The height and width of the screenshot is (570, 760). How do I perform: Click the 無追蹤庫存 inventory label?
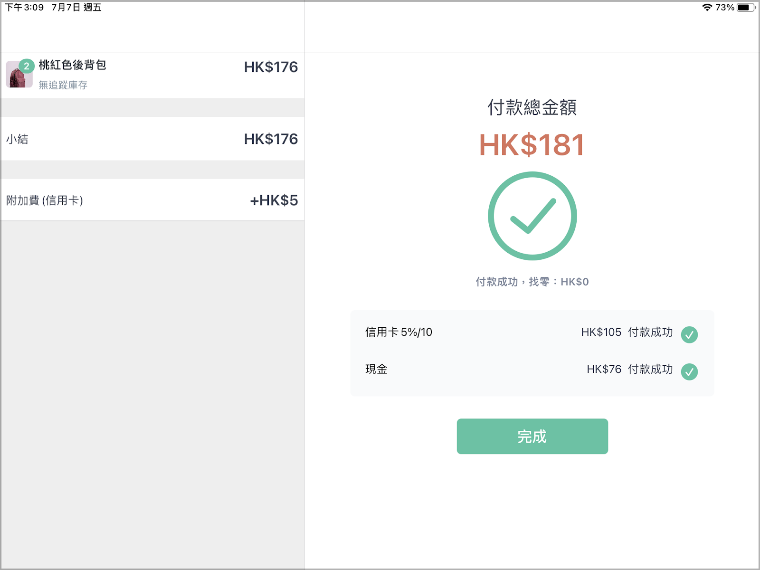point(63,85)
